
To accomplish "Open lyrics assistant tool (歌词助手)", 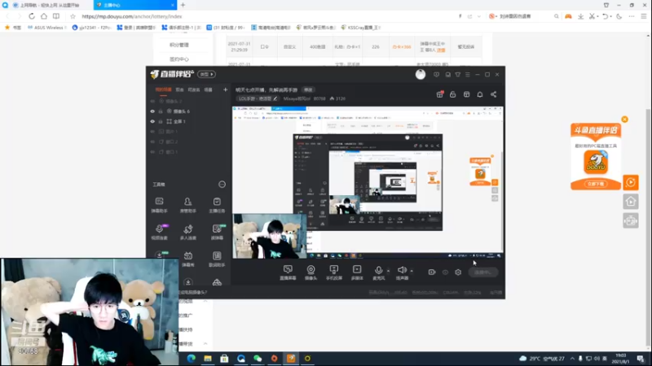I will pos(217,259).
